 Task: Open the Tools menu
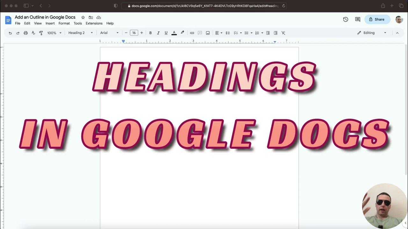pos(78,23)
